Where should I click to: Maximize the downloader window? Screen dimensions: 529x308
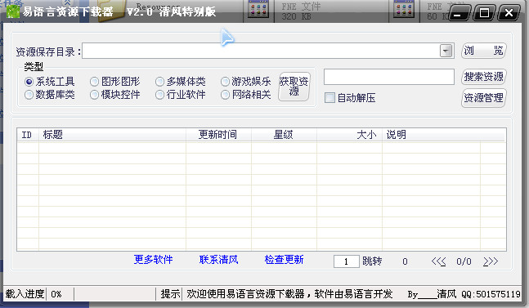484,13
